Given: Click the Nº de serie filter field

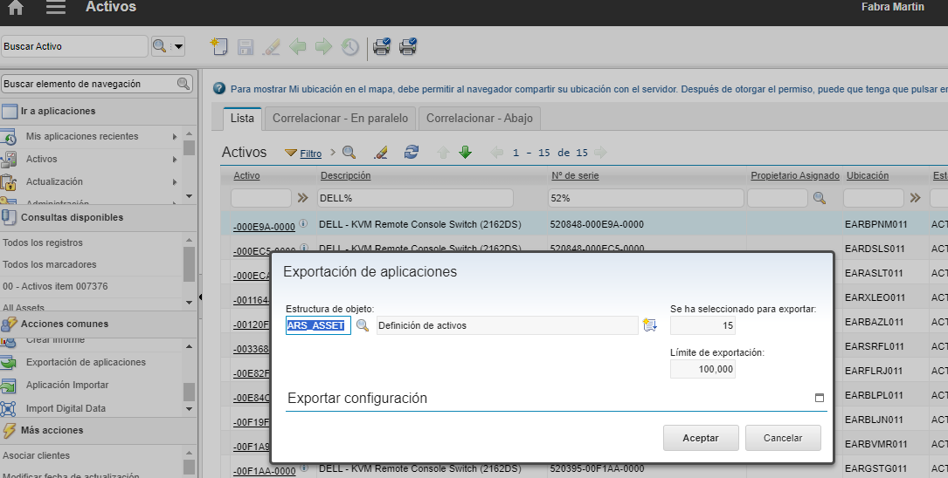Looking at the screenshot, I should (x=646, y=198).
